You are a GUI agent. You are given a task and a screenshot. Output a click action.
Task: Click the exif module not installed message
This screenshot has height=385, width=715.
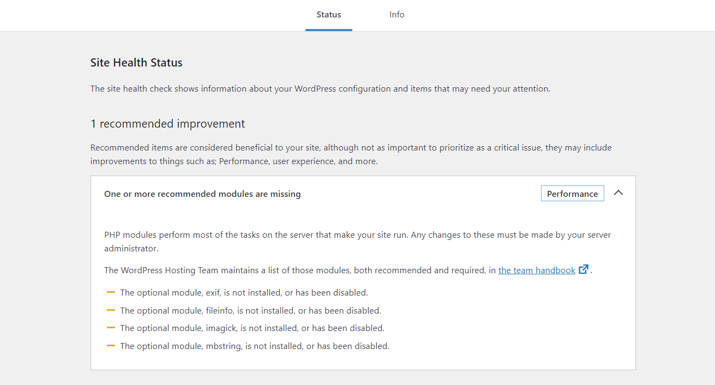tap(244, 293)
